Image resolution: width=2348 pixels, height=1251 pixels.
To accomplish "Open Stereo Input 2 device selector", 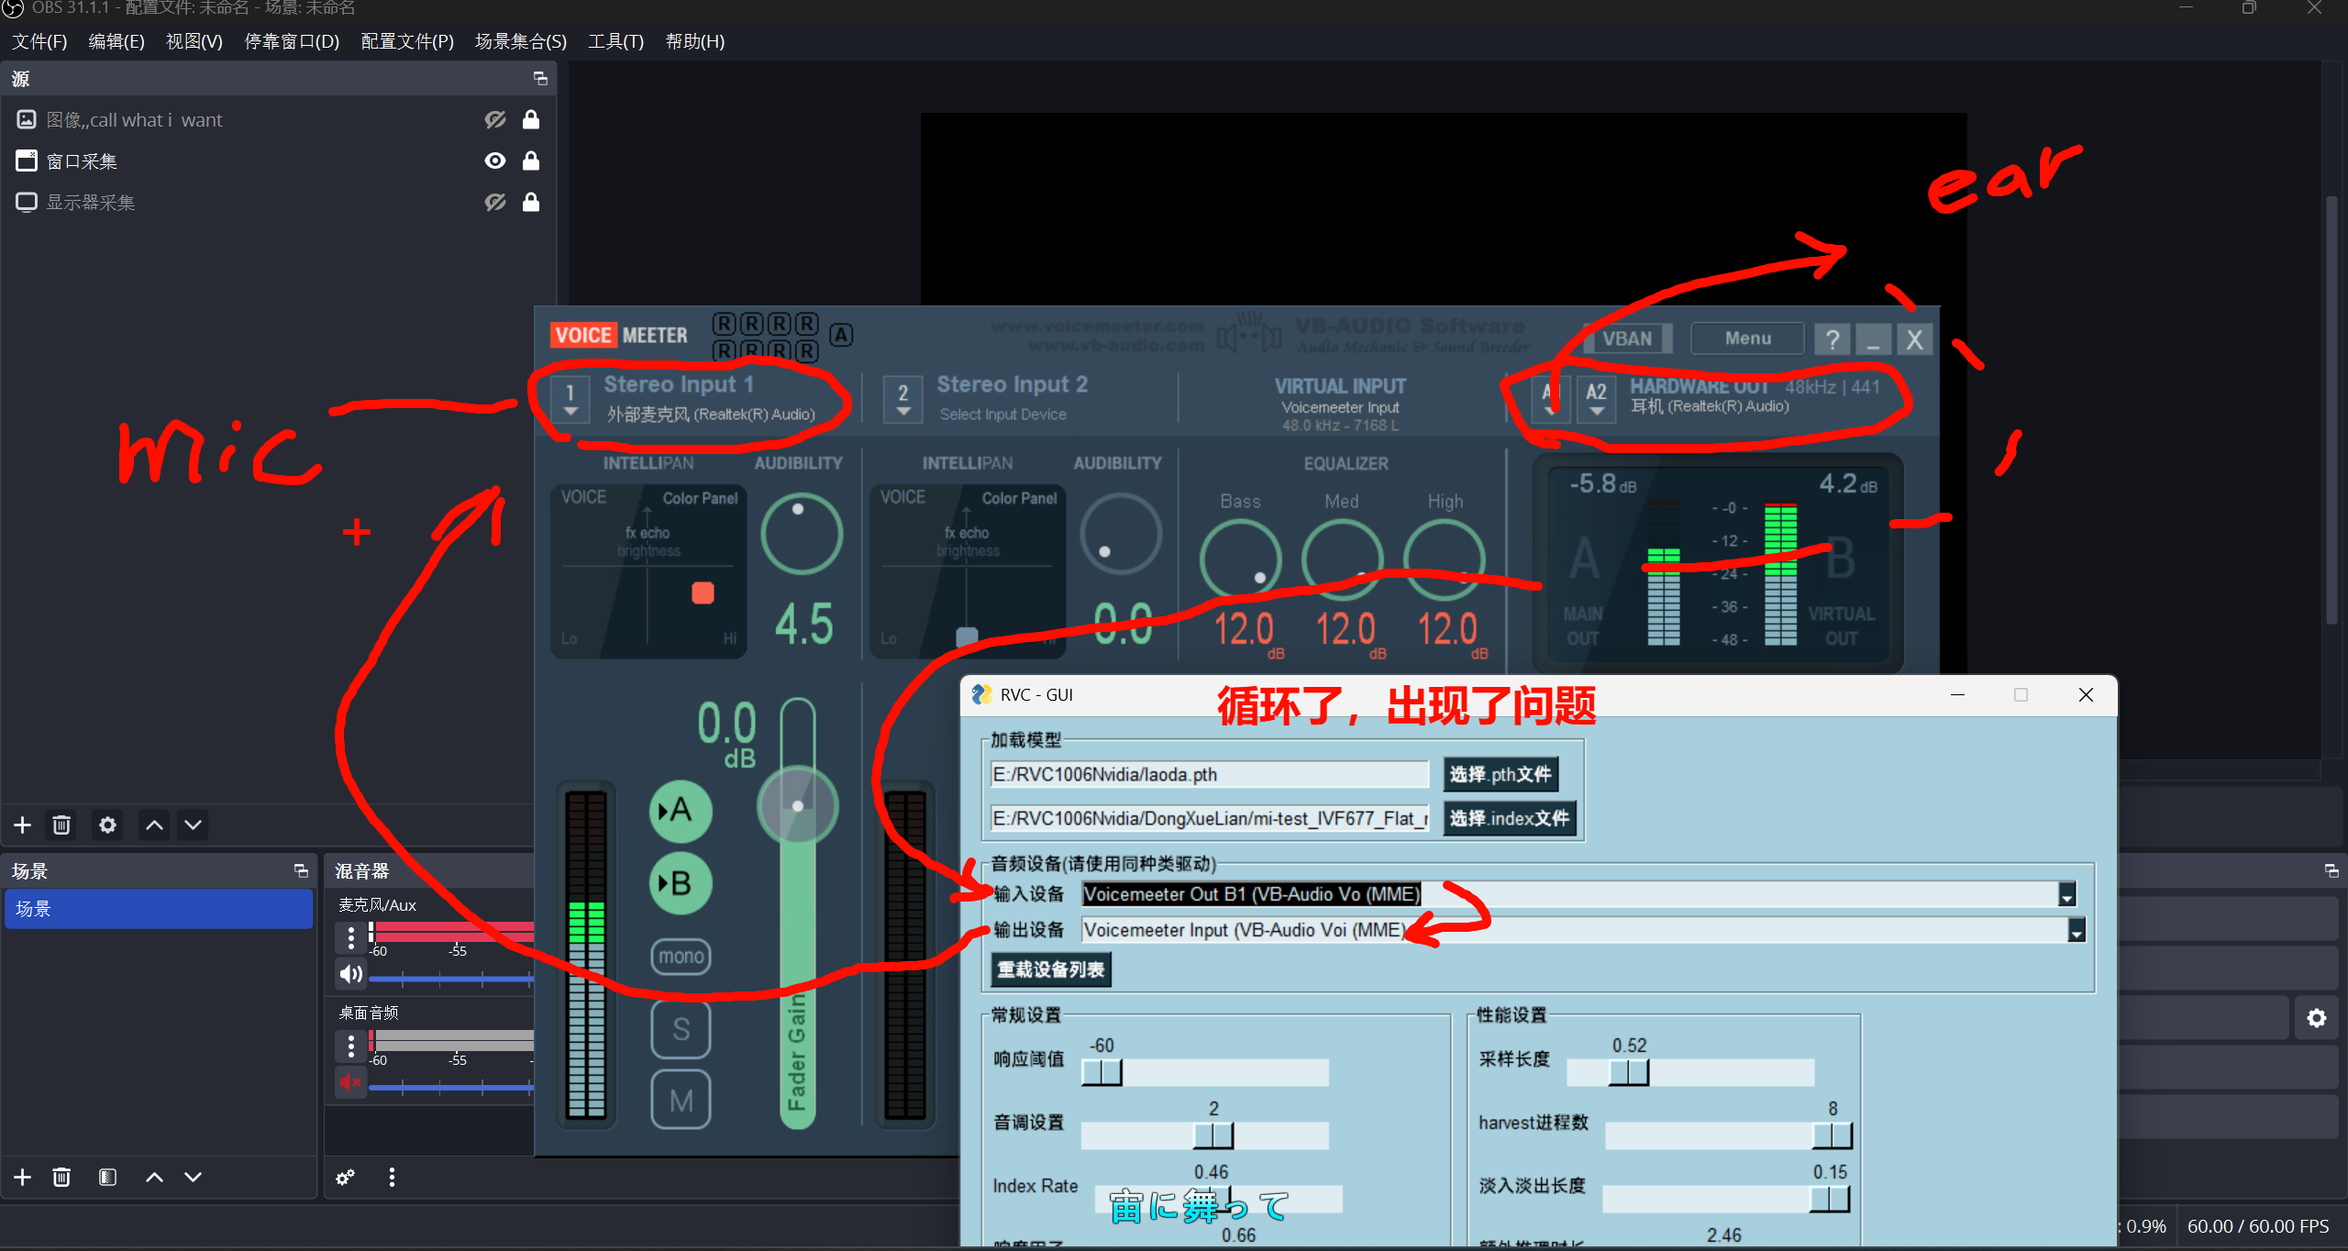I will point(903,400).
